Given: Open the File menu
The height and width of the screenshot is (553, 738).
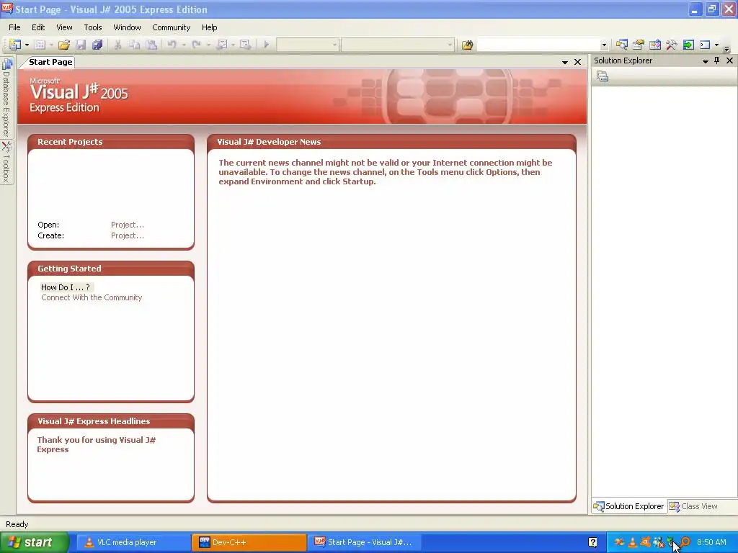Looking at the screenshot, I should (x=14, y=27).
